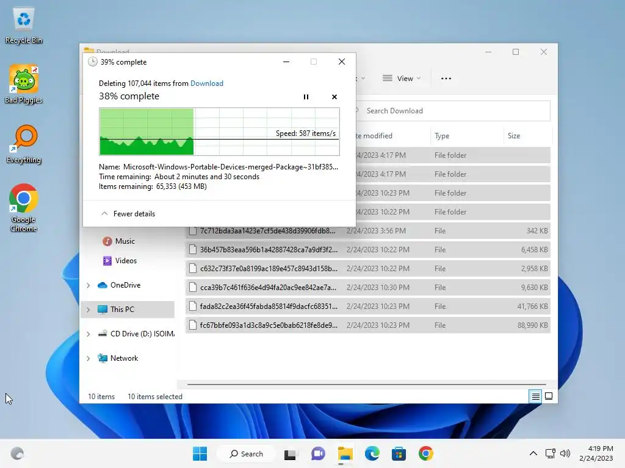The width and height of the screenshot is (625, 468).
Task: Cancel the deletion with the X button
Action: [x=334, y=97]
